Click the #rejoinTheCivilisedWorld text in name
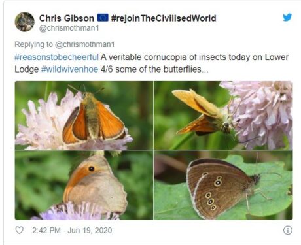This screenshot has width=301, height=245. 164,18
